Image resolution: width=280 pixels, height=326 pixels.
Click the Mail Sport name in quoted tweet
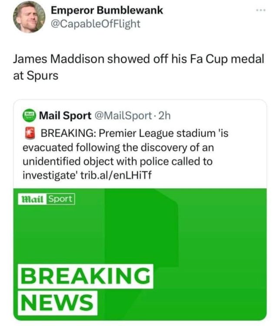click(x=65, y=116)
